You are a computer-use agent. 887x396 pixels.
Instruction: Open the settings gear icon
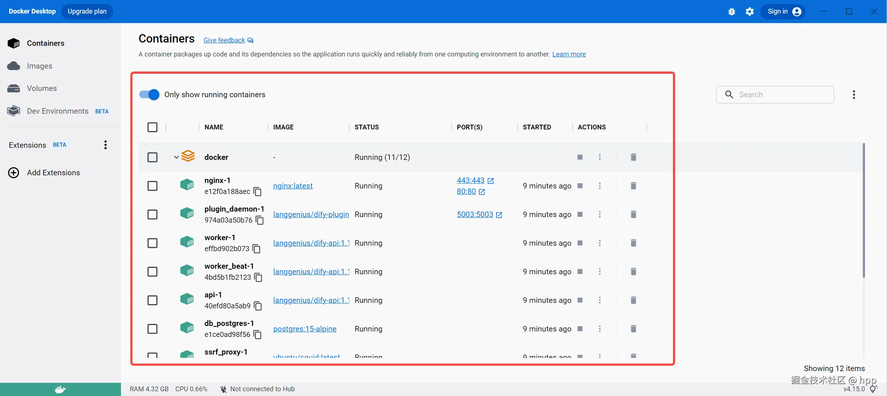click(x=750, y=12)
